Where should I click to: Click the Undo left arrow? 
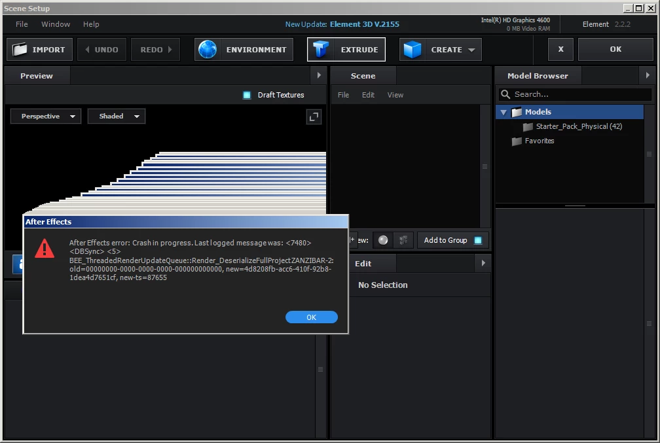point(87,50)
